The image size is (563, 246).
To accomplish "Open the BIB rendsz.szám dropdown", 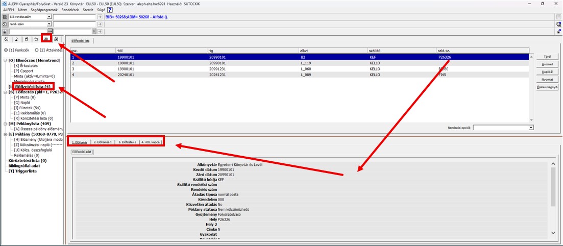I will 49,17.
